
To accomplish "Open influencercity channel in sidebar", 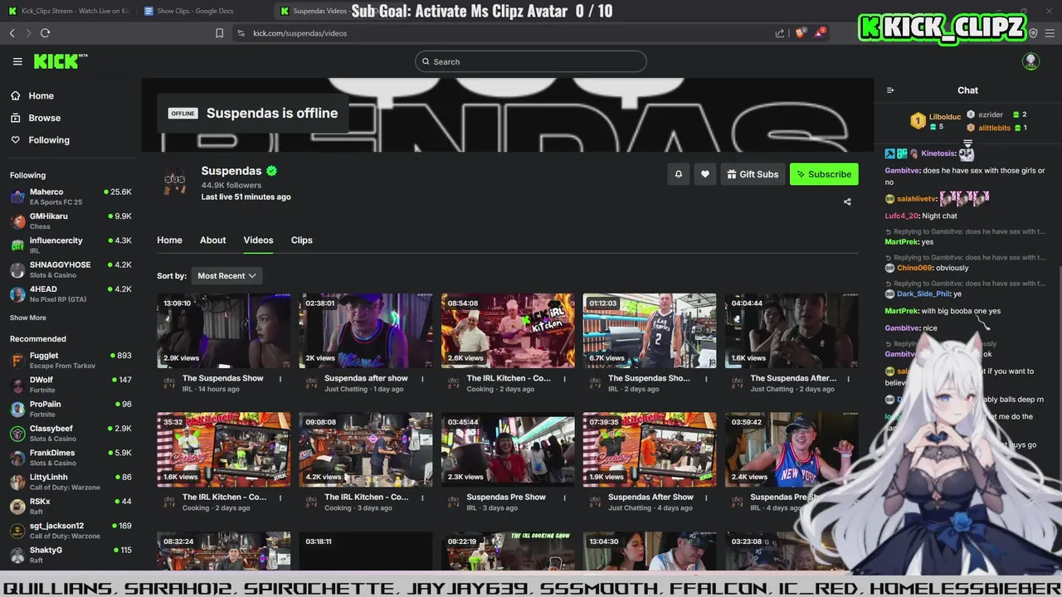I will pyautogui.click(x=71, y=245).
